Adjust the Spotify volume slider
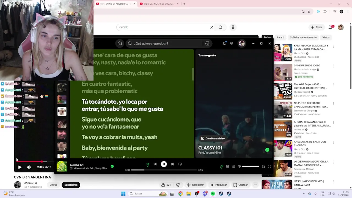352x198 pixels. 251,166
